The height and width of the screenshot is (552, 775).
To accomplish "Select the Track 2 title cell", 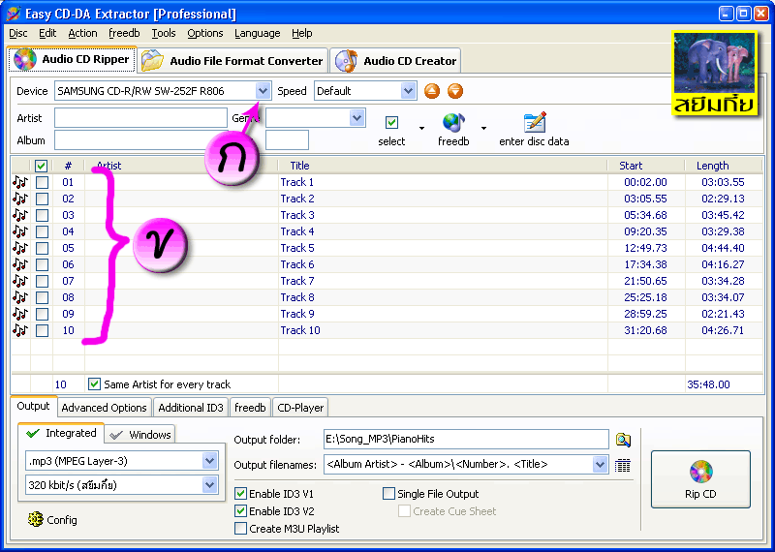I will click(x=443, y=199).
